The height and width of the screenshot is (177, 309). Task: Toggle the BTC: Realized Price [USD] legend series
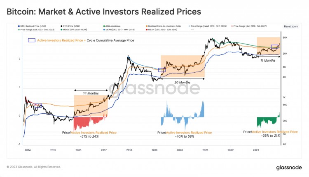[x=32, y=26]
